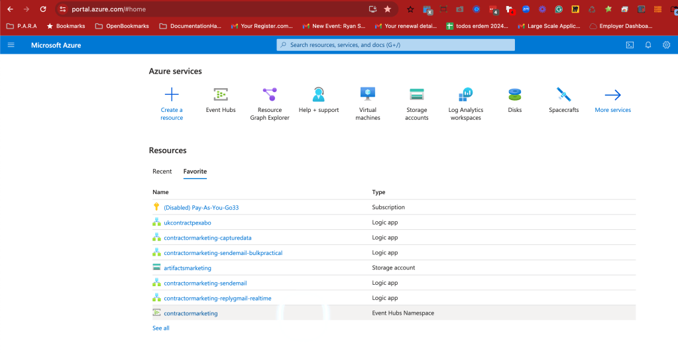This screenshot has height=353, width=678.
Task: Click the site information icon in address bar
Action: click(63, 9)
